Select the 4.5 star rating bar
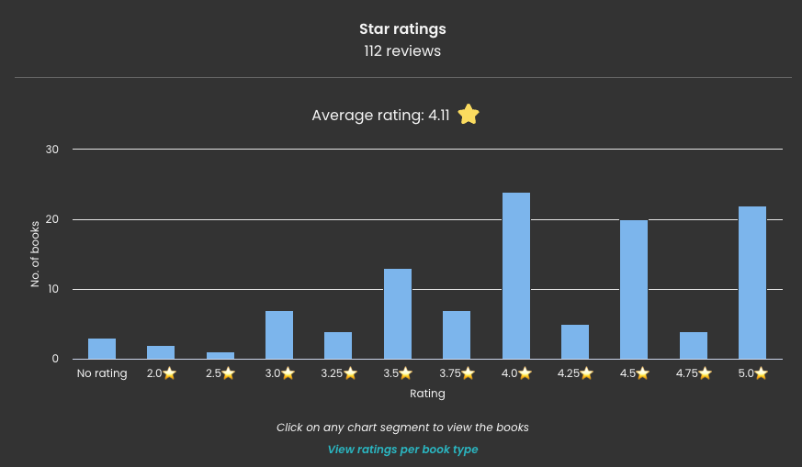Image resolution: width=802 pixels, height=467 pixels. pyautogui.click(x=634, y=289)
